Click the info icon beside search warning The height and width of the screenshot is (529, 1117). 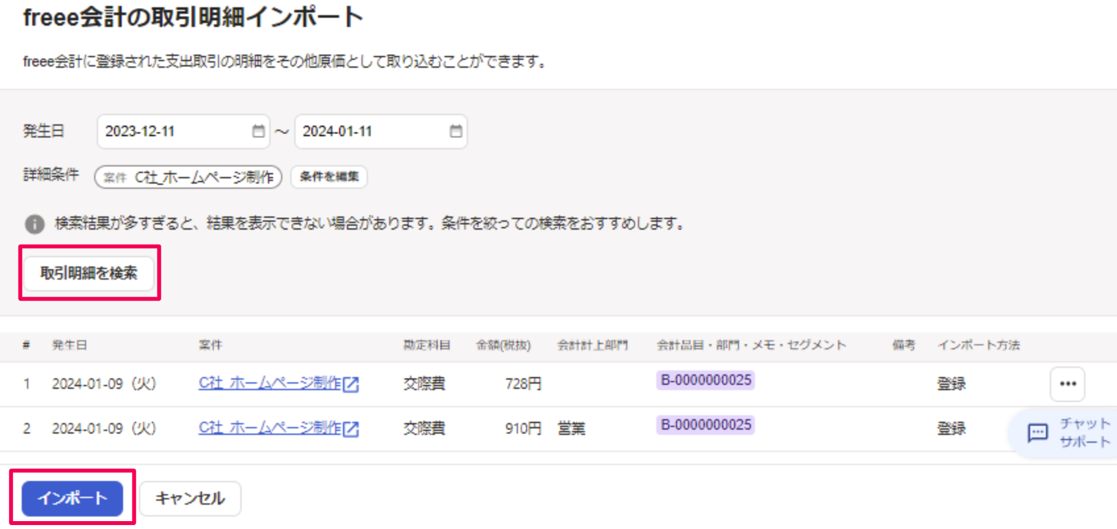coord(34,224)
